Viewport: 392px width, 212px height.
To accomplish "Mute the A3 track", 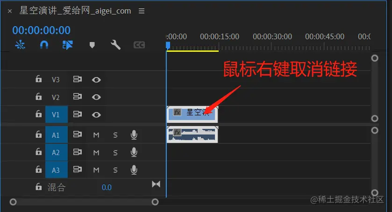I will tap(96, 170).
